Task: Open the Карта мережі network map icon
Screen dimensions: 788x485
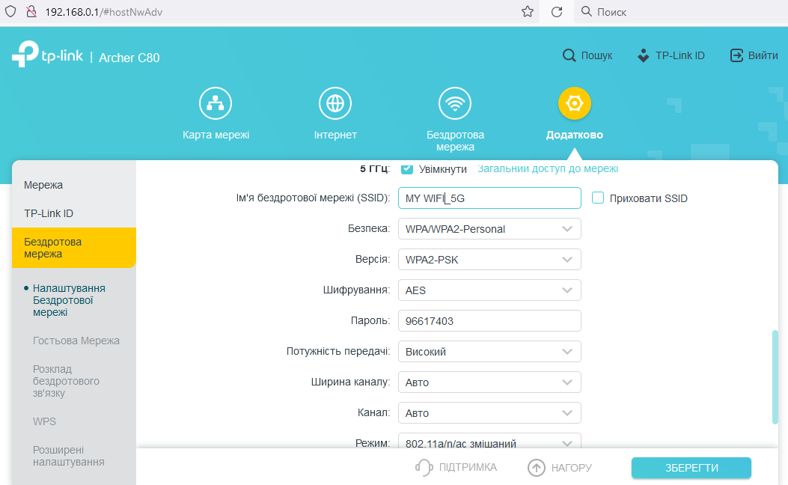Action: (x=215, y=103)
